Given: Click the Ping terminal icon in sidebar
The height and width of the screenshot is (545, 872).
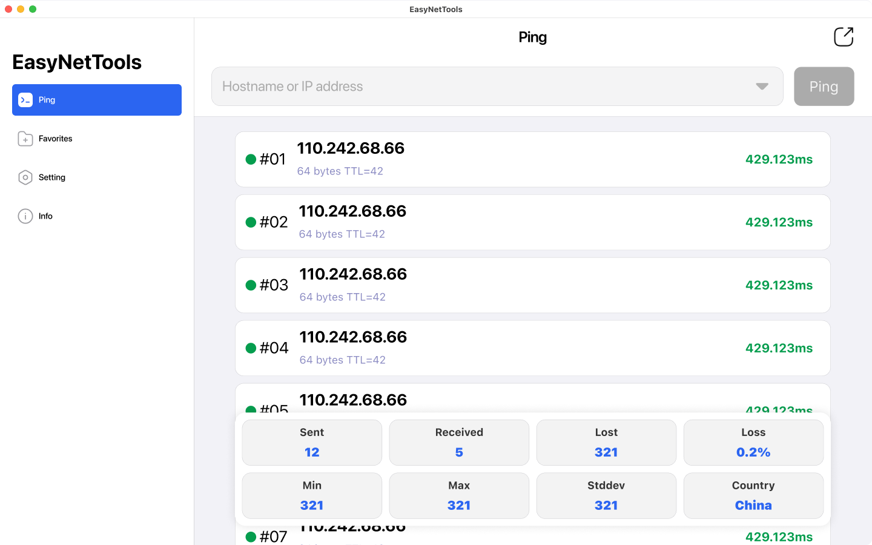Looking at the screenshot, I should (x=25, y=100).
